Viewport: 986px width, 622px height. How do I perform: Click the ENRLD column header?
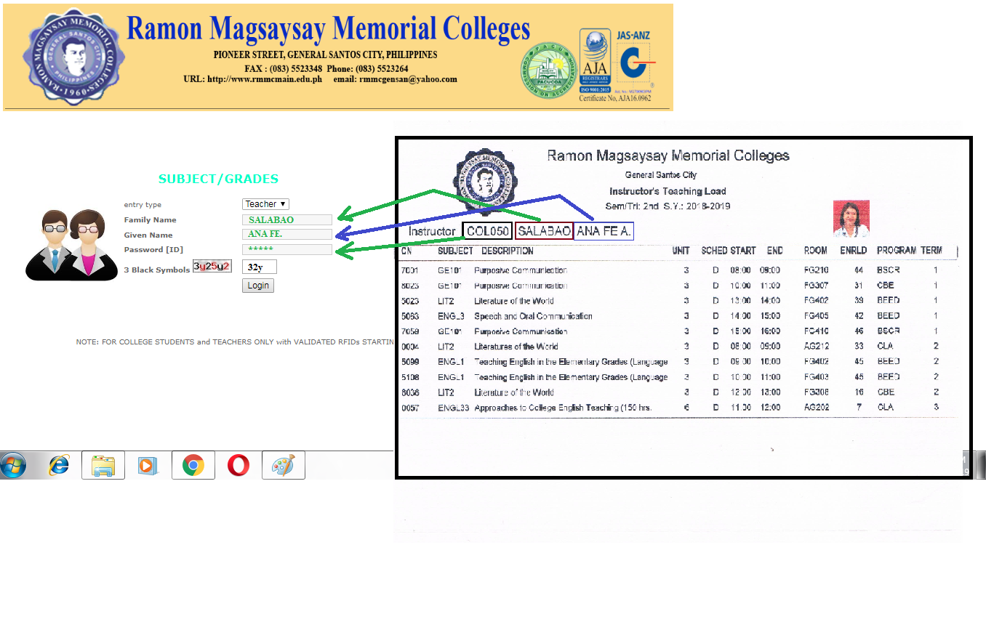[x=854, y=250]
